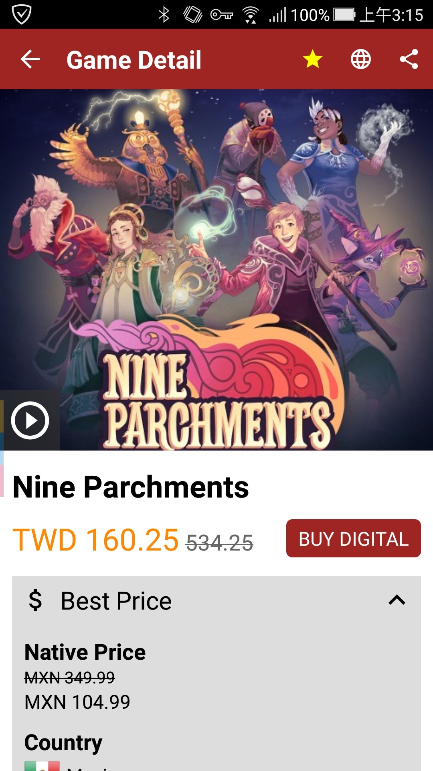
Task: Tap the share icon
Action: [409, 59]
